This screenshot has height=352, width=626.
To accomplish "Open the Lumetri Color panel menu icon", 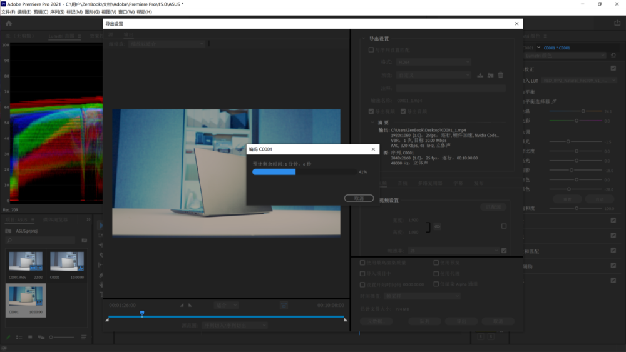I will (x=545, y=36).
